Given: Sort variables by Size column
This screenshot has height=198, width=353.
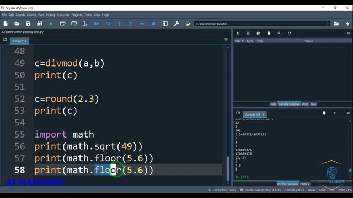Looking at the screenshot, I should pyautogui.click(x=260, y=41).
